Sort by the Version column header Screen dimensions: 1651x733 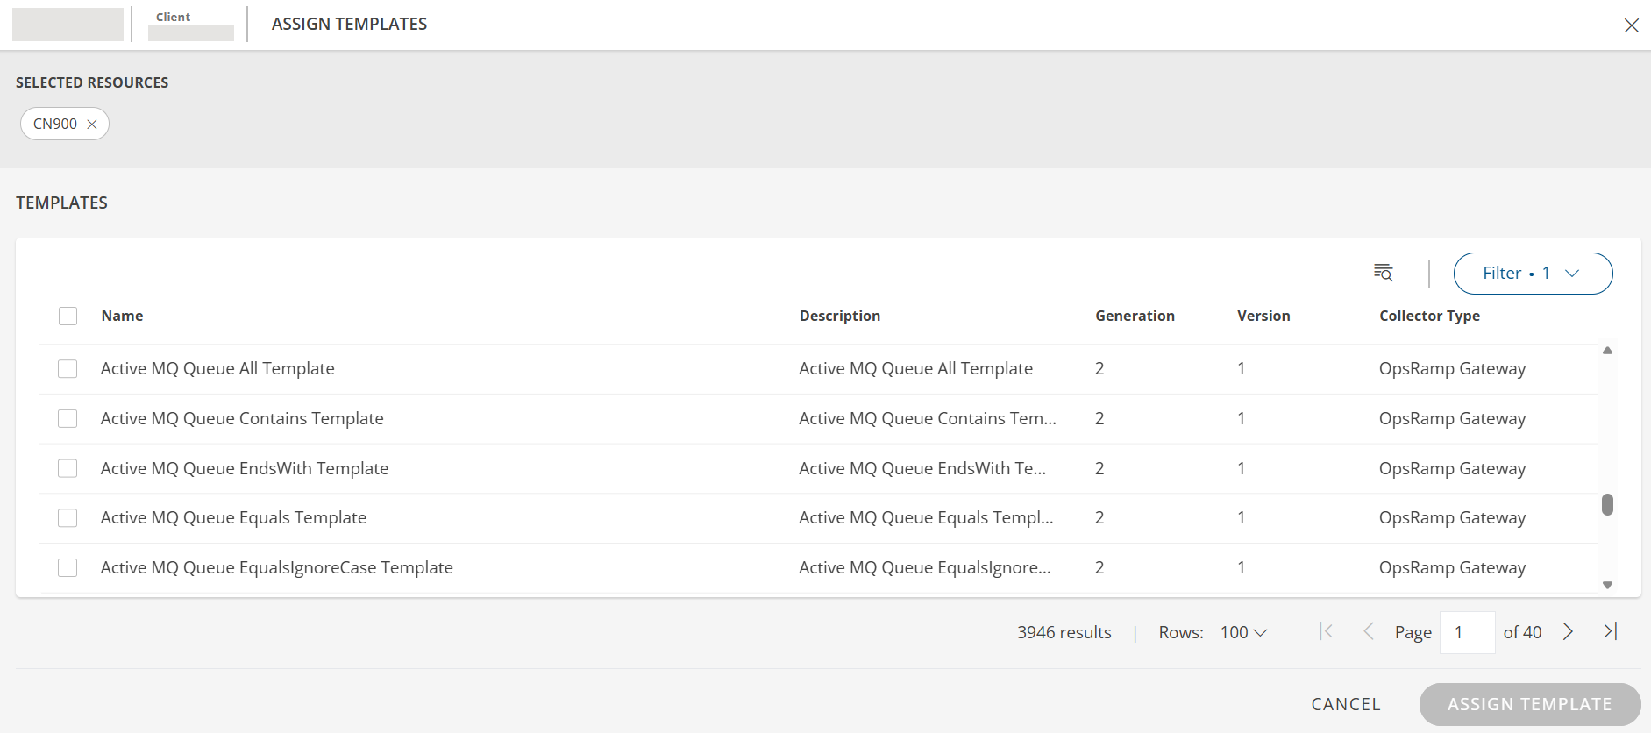point(1263,316)
